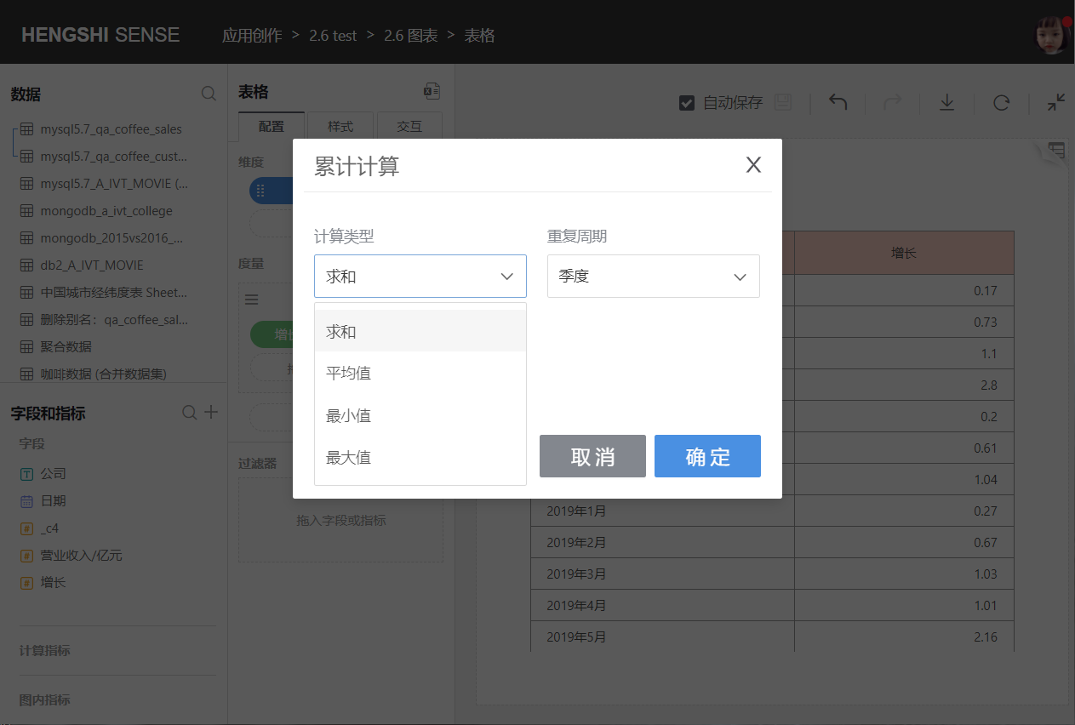Click the 图内指标 section label

(x=45, y=700)
